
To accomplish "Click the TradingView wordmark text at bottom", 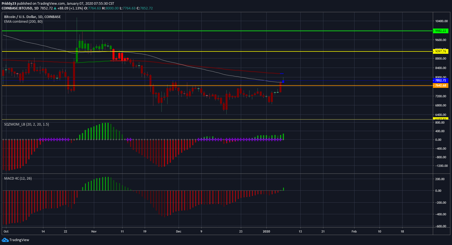I will click(19, 240).
